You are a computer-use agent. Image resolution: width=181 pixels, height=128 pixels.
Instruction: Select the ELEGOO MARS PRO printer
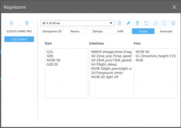click(19, 31)
